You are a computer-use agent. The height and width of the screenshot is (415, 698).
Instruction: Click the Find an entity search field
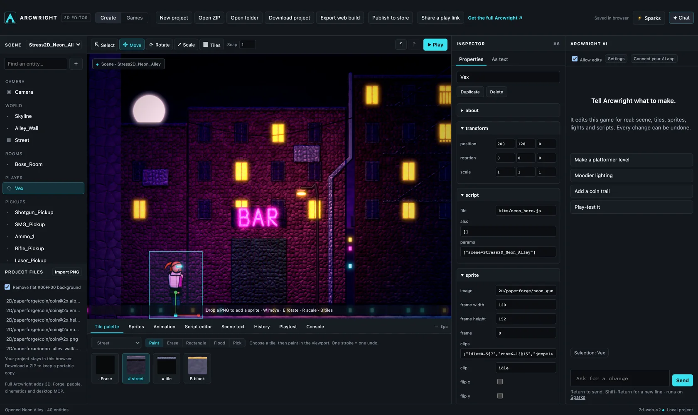pyautogui.click(x=36, y=64)
